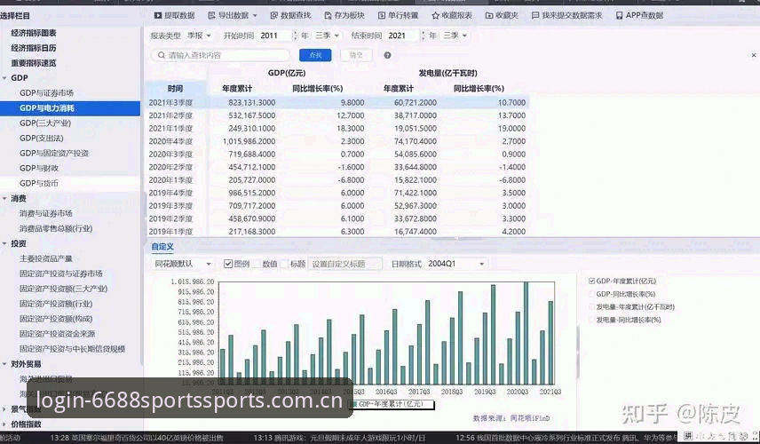Viewport: 760px width, 444px height.
Task: Open the 收藏夹 favorites folder
Action: (x=502, y=15)
